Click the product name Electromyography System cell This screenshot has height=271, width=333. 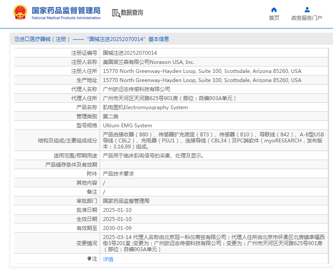(145, 107)
